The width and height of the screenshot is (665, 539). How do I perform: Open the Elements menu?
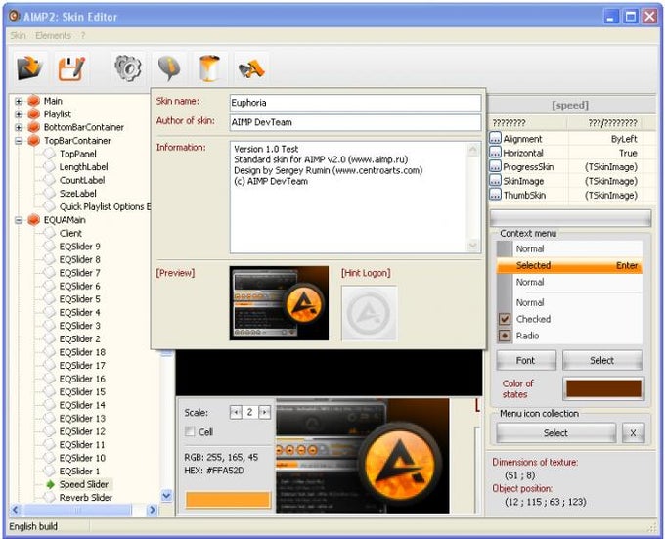[53, 35]
